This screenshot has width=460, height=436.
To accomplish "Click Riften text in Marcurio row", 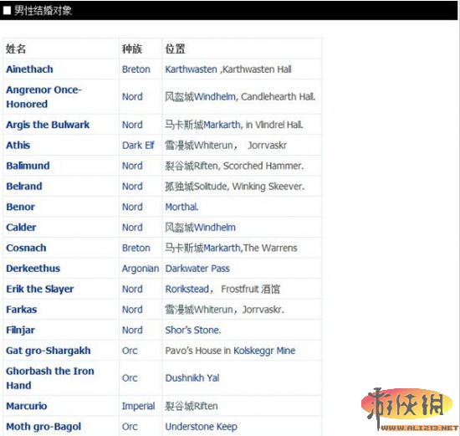I will (192, 406).
